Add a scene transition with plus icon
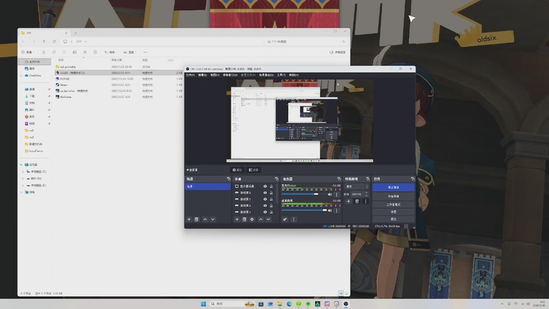The width and height of the screenshot is (549, 309). (x=349, y=201)
